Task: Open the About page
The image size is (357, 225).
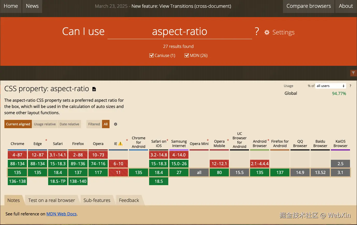Action: (x=346, y=6)
